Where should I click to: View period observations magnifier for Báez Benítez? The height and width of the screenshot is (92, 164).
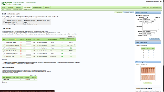point(73,51)
